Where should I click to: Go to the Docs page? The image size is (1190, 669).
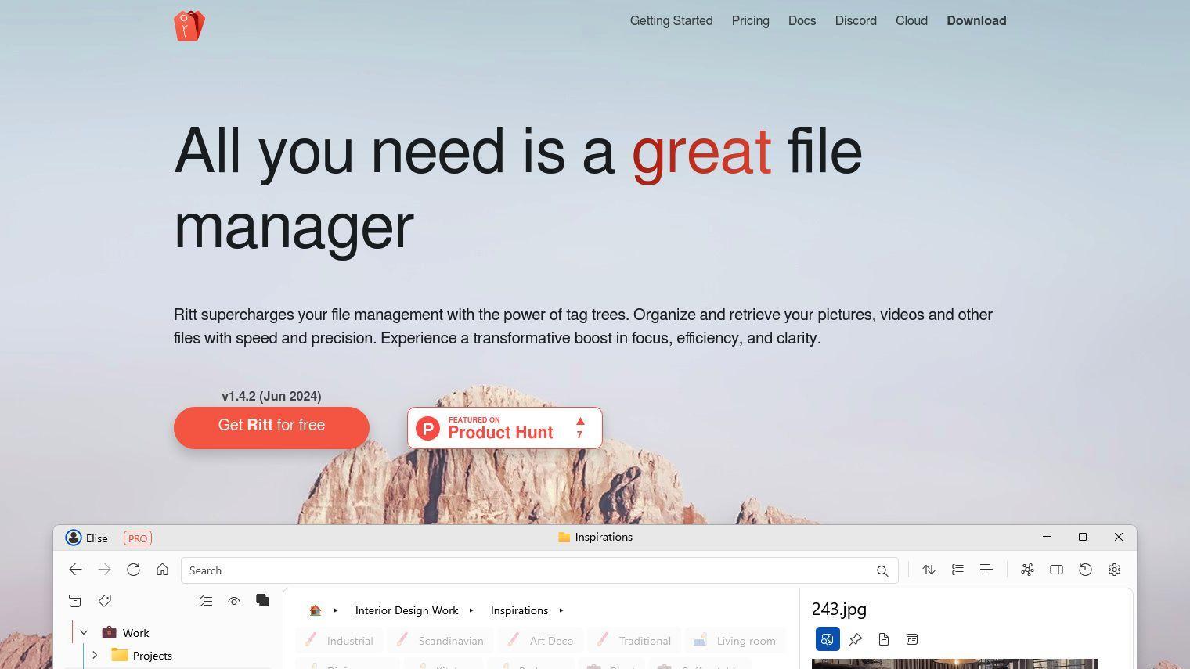(802, 21)
